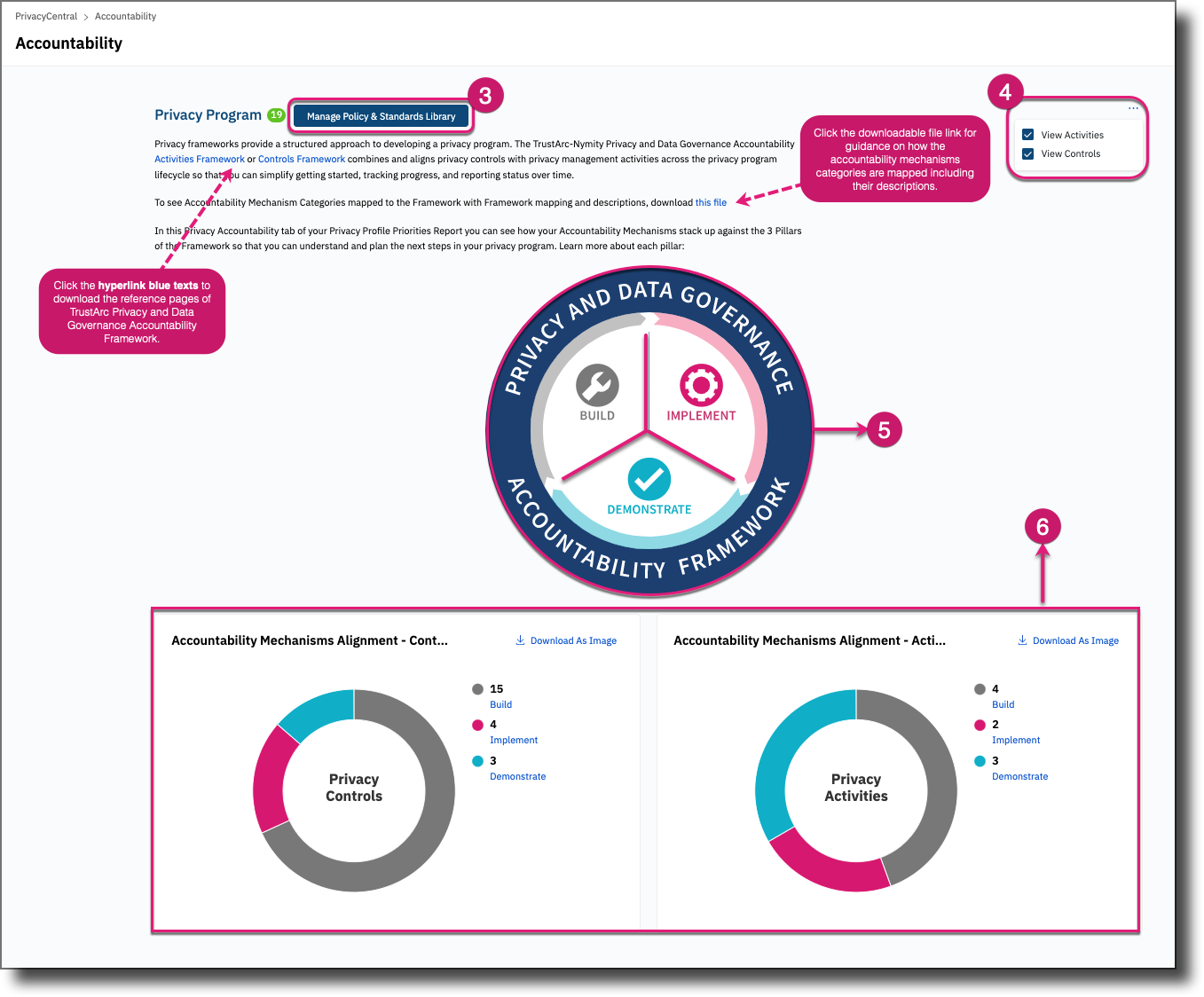Screen dimensions: 1204x997
Task: Open the Activities Framework link
Action: coord(200,160)
